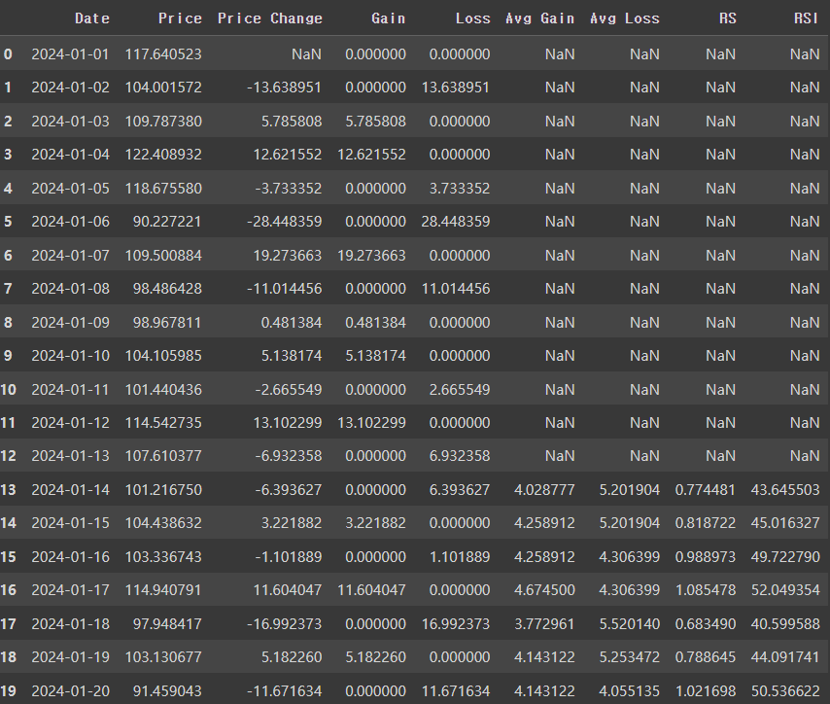Click Avg Gain value 3.772961

(x=544, y=624)
